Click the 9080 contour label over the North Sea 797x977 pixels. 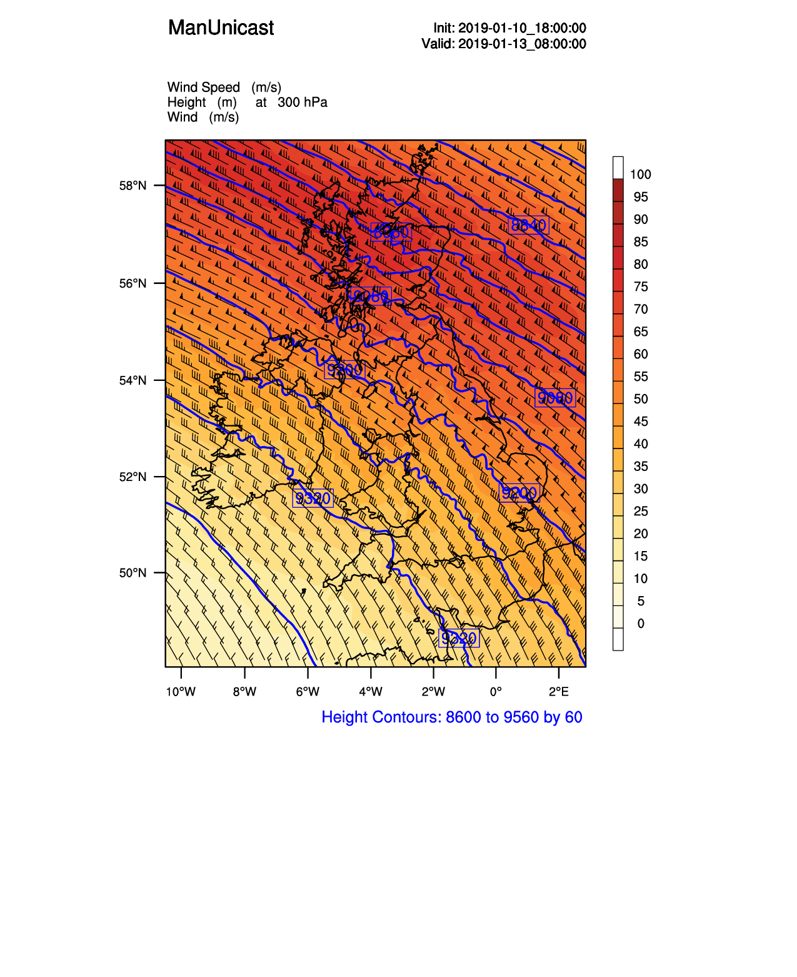[x=555, y=398]
